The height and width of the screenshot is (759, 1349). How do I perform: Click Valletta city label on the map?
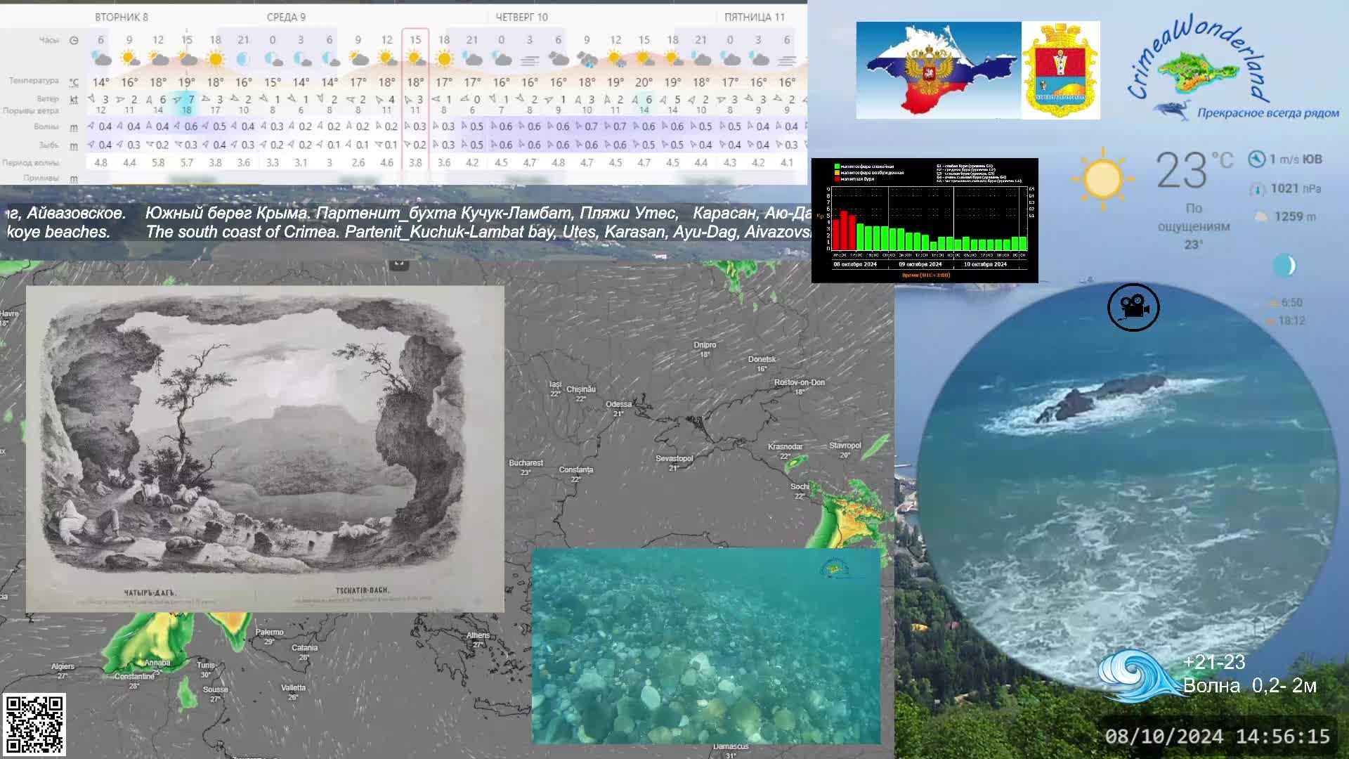tap(293, 688)
